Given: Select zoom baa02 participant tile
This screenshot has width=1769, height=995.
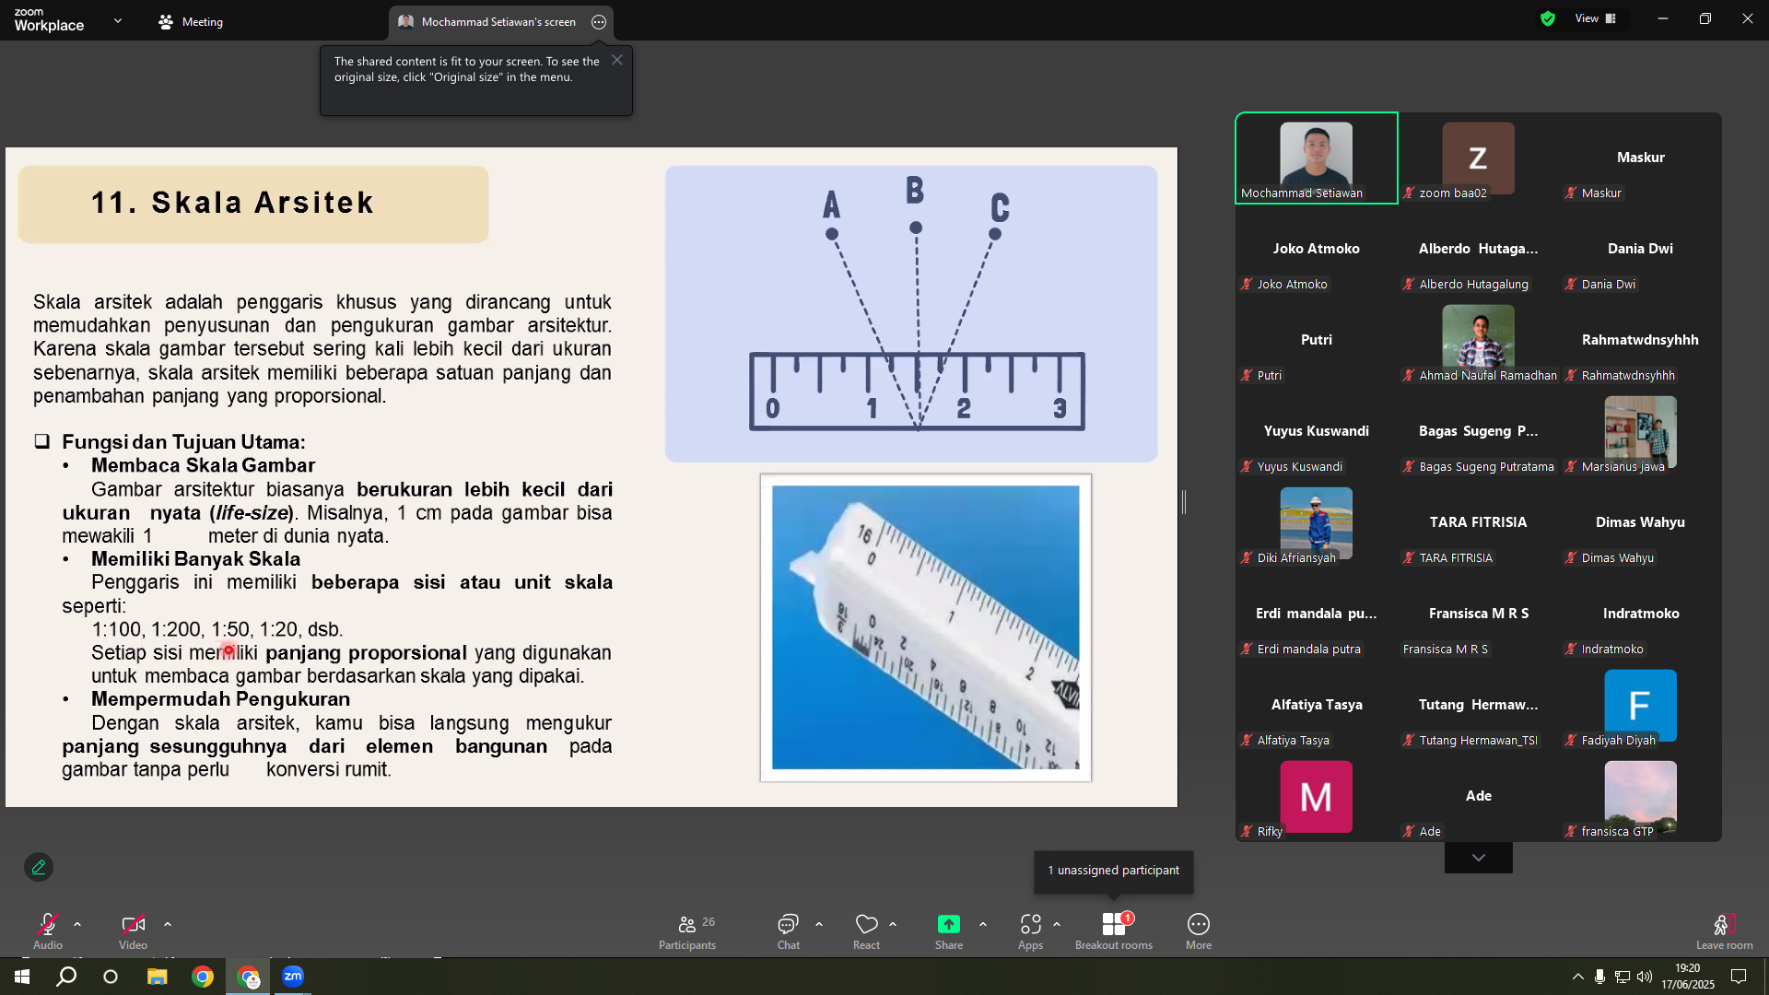Looking at the screenshot, I should coord(1479,158).
